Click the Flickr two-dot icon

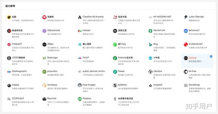tap(80, 58)
